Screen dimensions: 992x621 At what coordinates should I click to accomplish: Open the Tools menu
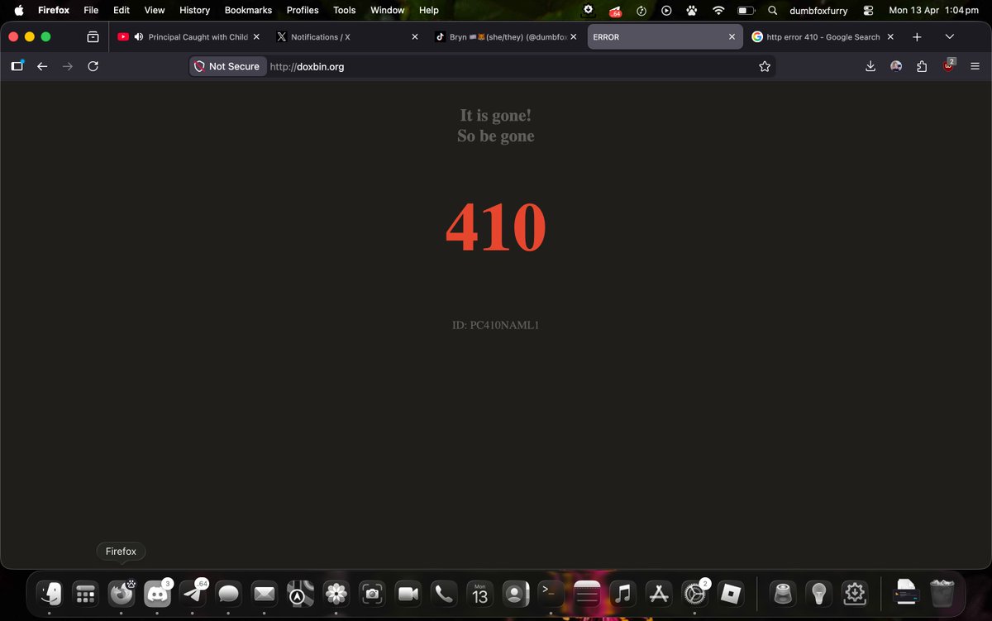point(344,10)
